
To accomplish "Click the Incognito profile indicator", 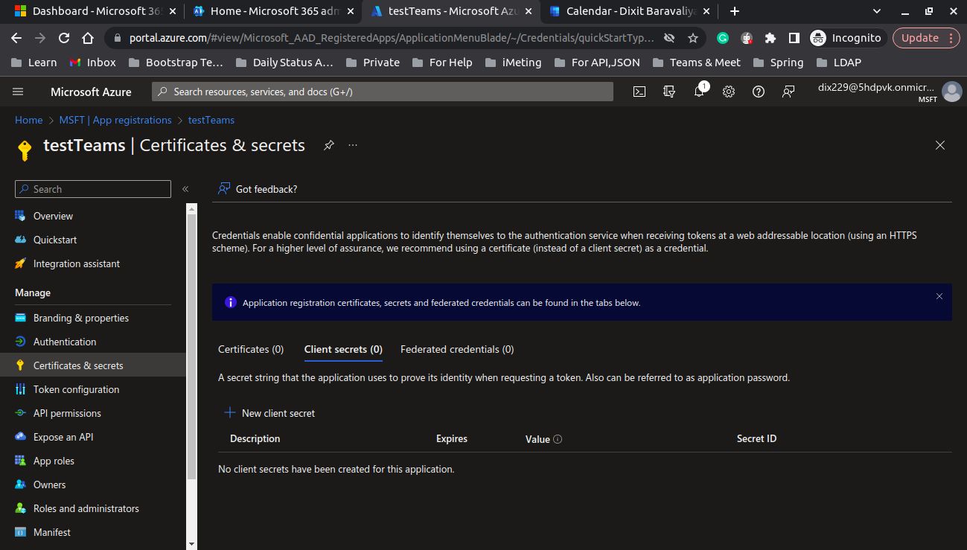I will click(846, 38).
